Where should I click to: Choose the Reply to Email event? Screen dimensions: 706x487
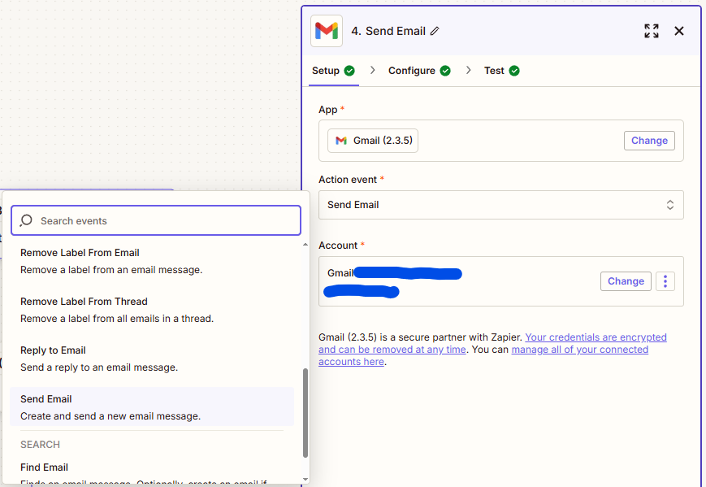[x=152, y=359]
